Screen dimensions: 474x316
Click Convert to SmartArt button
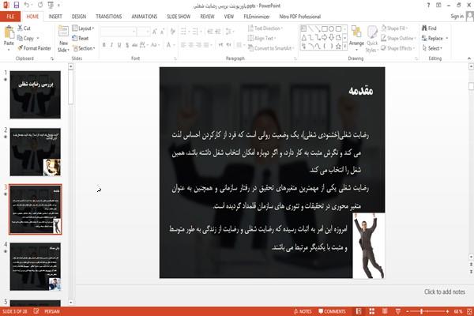pyautogui.click(x=270, y=48)
